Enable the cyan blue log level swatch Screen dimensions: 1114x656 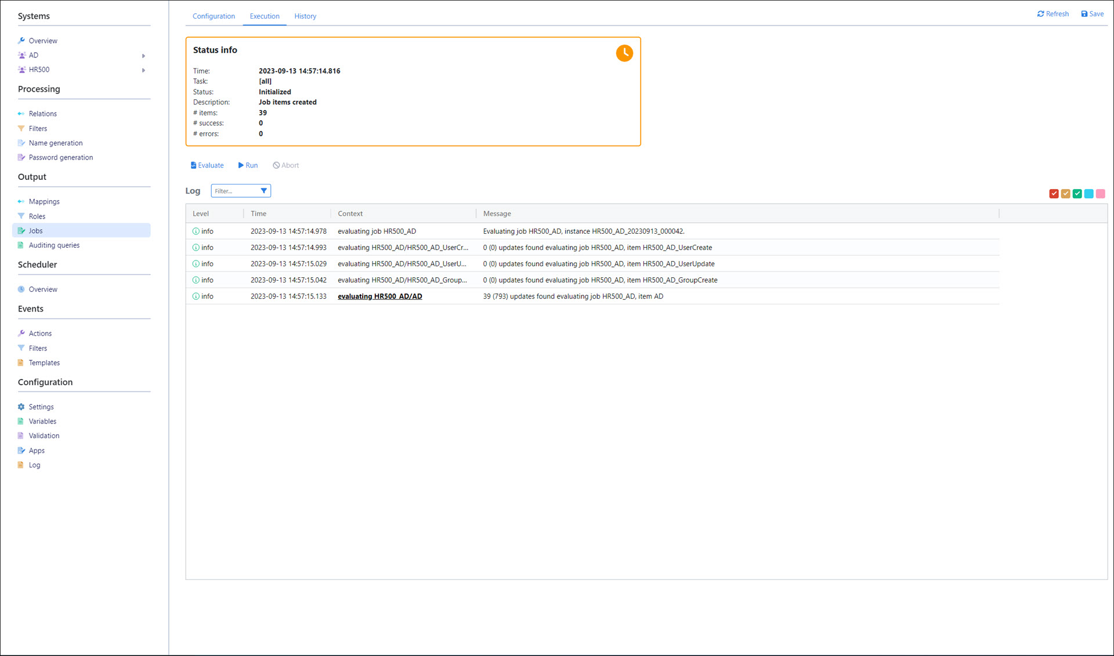coord(1088,194)
